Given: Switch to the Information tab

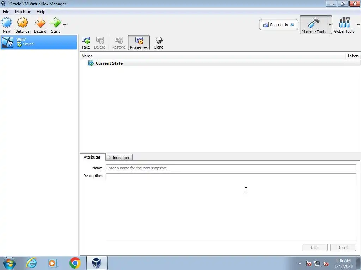Looking at the screenshot, I should pyautogui.click(x=119, y=157).
